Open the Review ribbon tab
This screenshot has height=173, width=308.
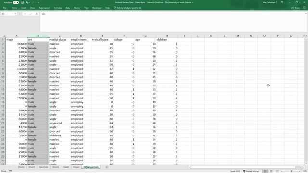pyautogui.click(x=77, y=8)
